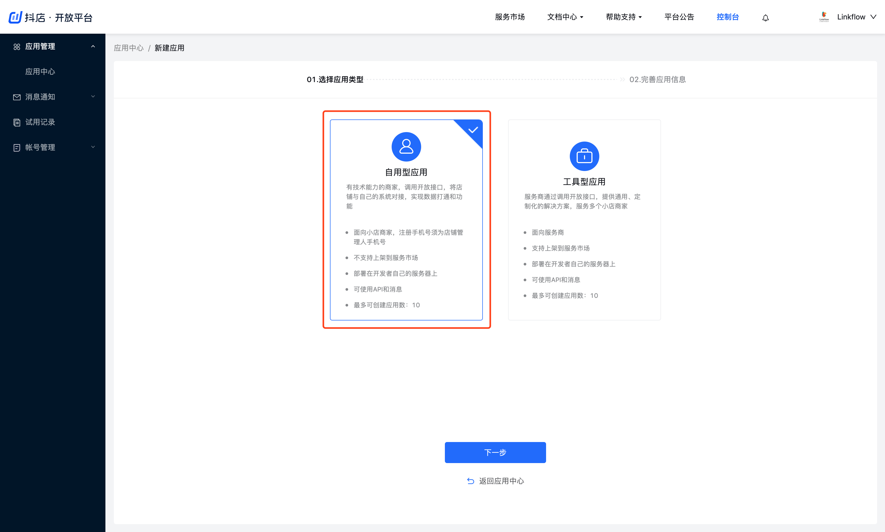The image size is (885, 532).
Task: Click the 返回应用中心 link
Action: pyautogui.click(x=501, y=481)
